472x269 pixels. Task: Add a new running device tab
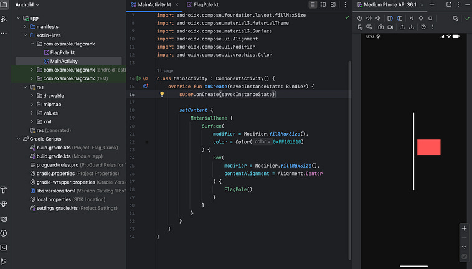point(432,4)
